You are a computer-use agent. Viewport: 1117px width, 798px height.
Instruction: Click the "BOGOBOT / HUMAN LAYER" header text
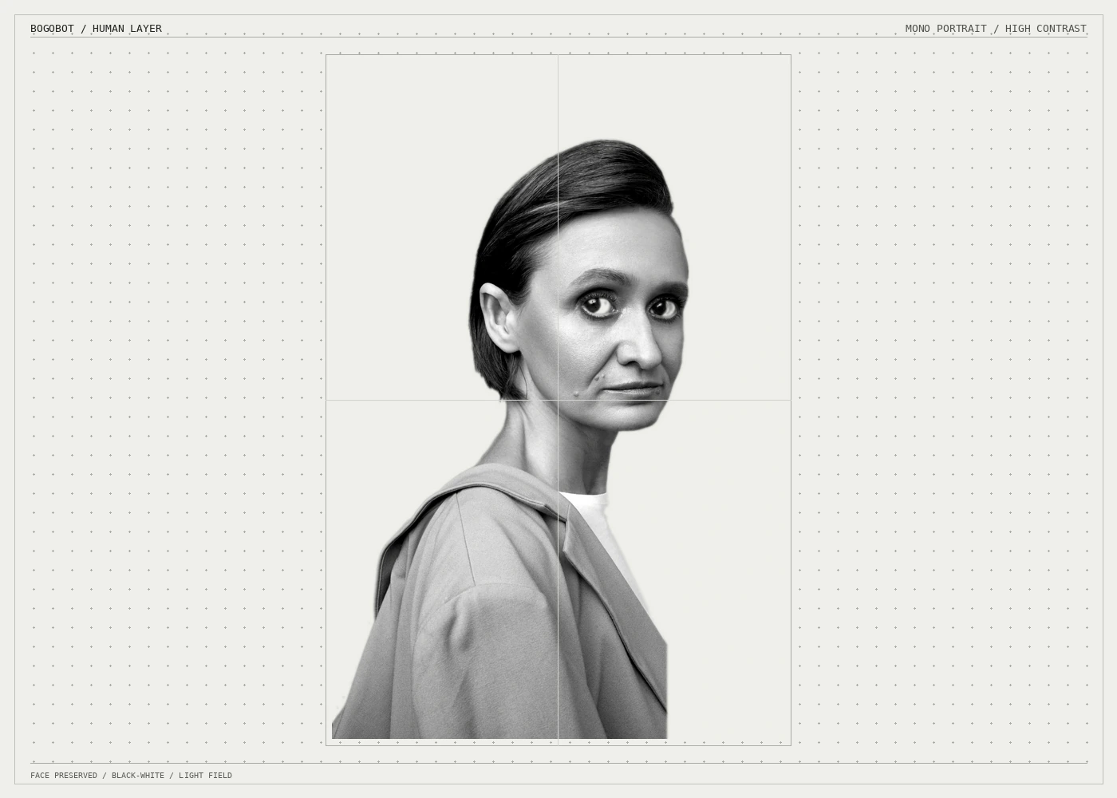[x=96, y=29]
